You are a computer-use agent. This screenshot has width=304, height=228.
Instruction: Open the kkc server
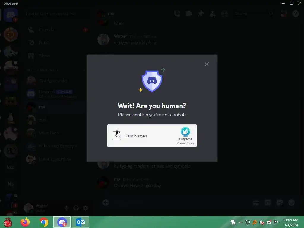pos(11,167)
